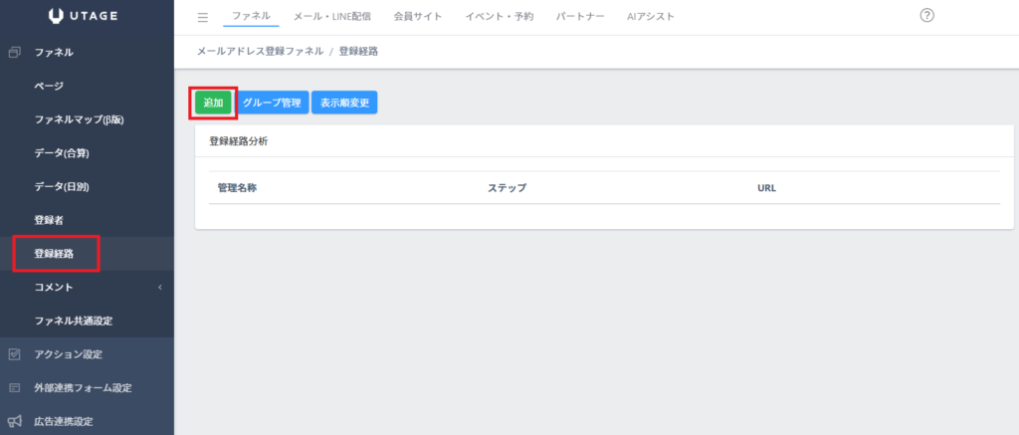
Task: Click the 外部連携フォーム設定 form icon
Action: 15,388
